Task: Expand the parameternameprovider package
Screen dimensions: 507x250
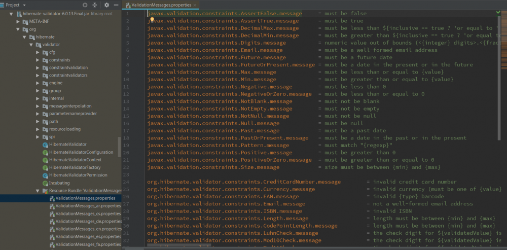Action: (38, 114)
